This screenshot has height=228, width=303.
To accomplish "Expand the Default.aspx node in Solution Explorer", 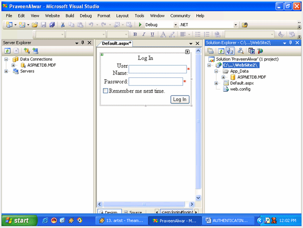I will (216, 83).
